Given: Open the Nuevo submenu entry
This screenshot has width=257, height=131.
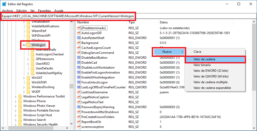Looking at the screenshot, I should 169,52.
